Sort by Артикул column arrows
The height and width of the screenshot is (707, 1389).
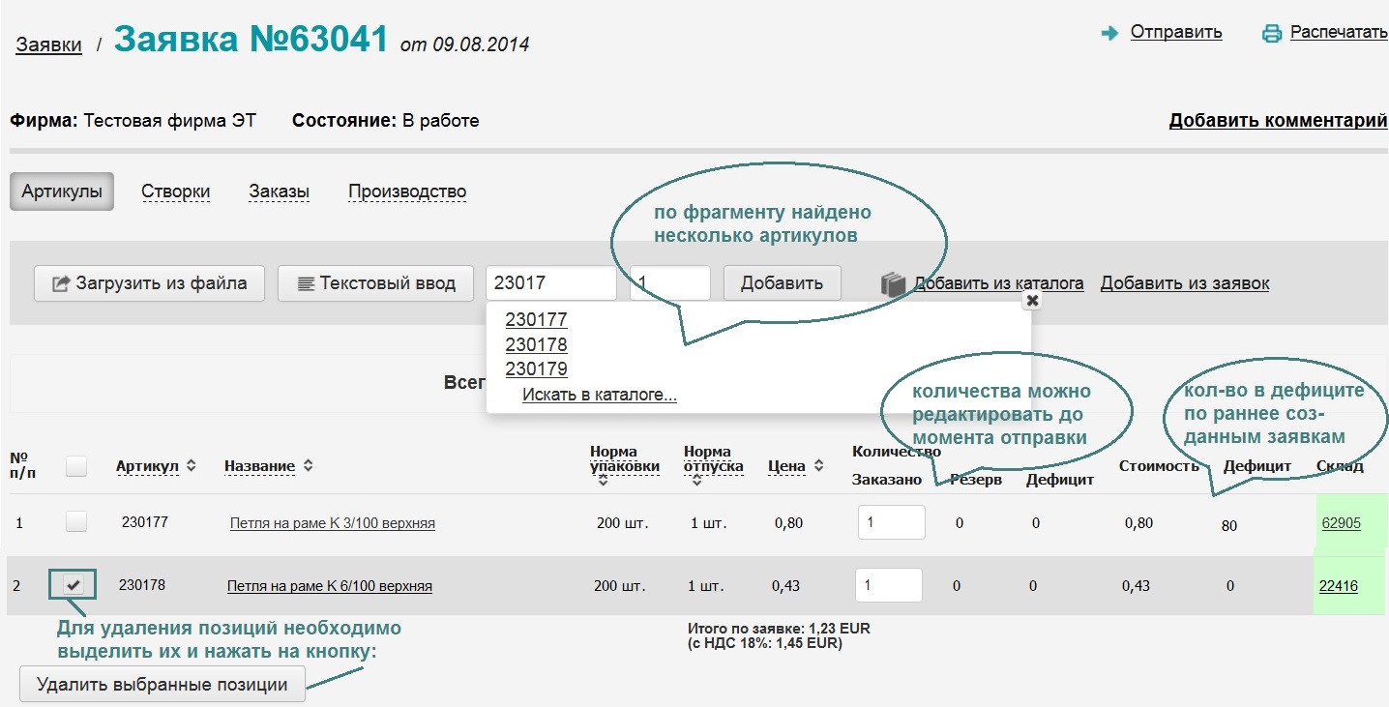[192, 466]
